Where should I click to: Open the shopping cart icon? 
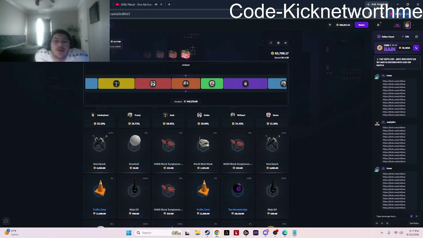329,25
